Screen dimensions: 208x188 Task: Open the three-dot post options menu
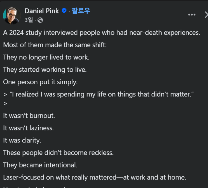click(x=192, y=15)
